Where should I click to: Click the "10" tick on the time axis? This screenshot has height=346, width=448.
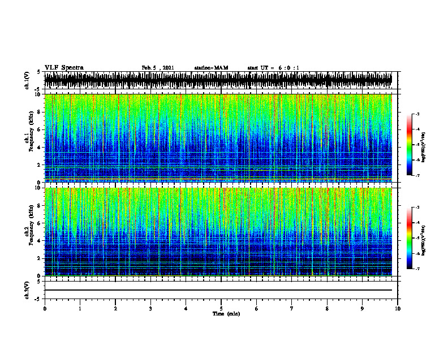398,309
